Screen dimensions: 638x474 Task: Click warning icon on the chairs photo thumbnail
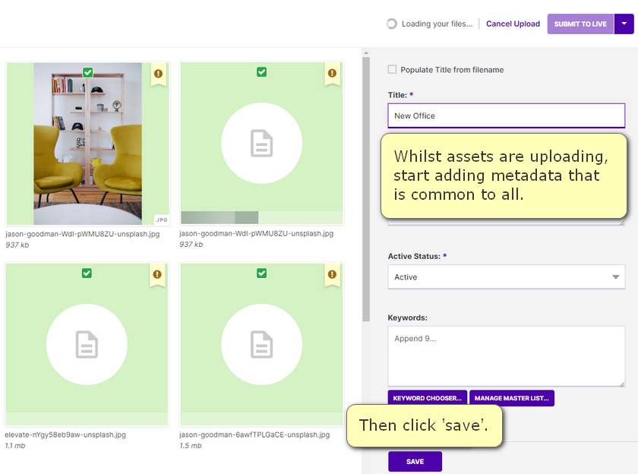(158, 74)
